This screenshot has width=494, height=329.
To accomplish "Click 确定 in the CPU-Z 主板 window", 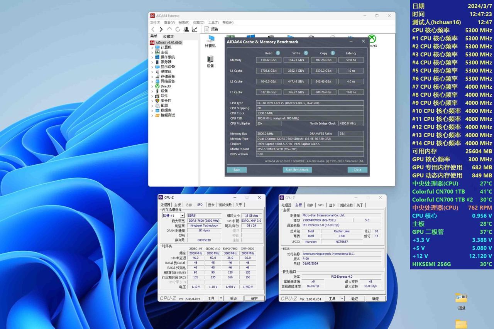I will click(x=376, y=299).
